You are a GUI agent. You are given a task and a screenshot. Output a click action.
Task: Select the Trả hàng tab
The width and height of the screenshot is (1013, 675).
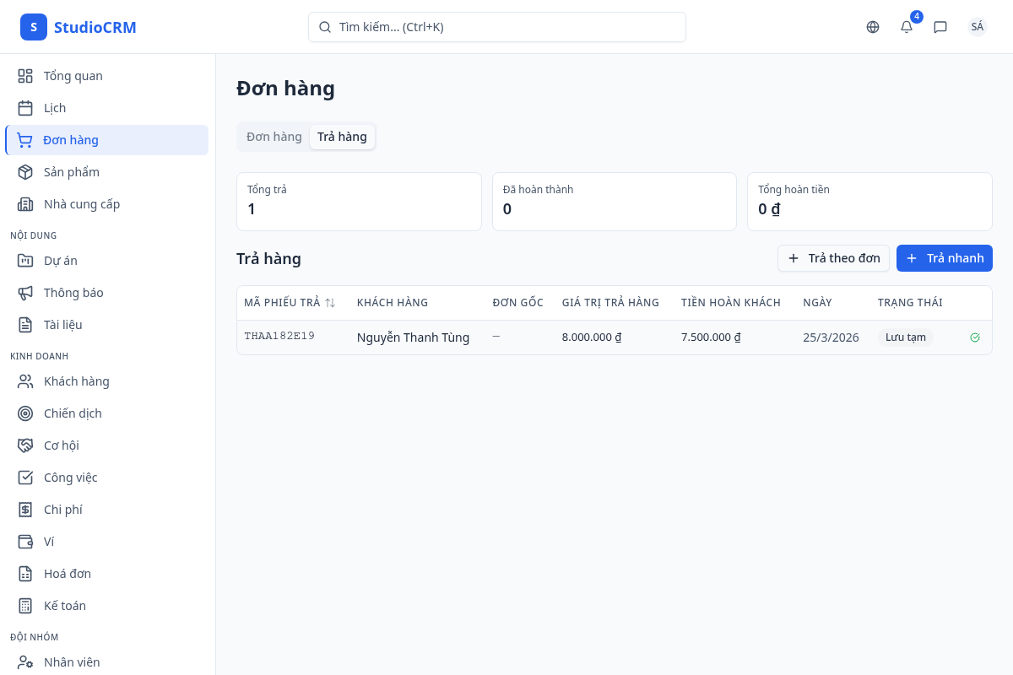342,137
